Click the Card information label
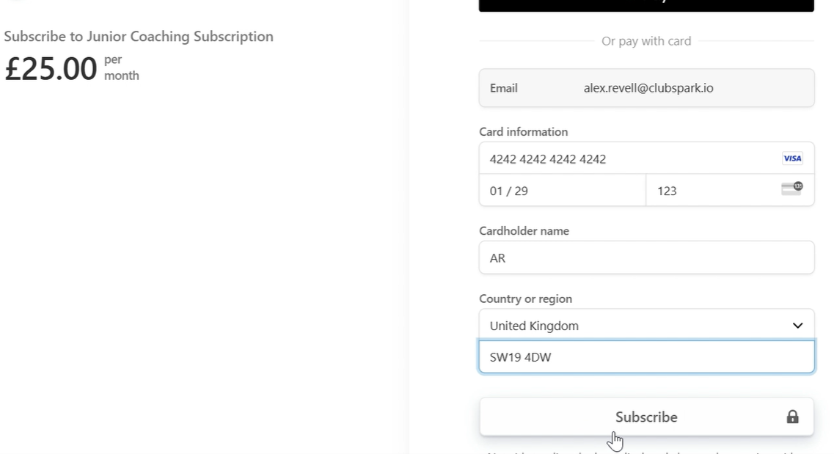 coord(523,132)
